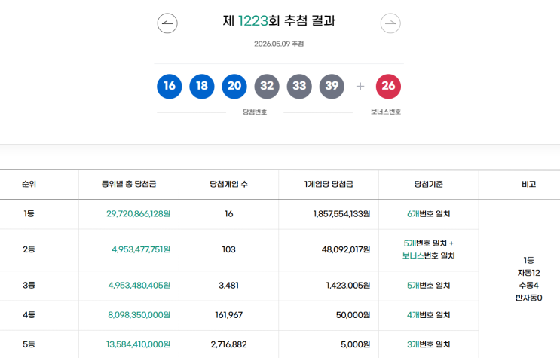Image resolution: width=560 pixels, height=358 pixels.
Task: Click winning number ball 33
Action: point(299,86)
